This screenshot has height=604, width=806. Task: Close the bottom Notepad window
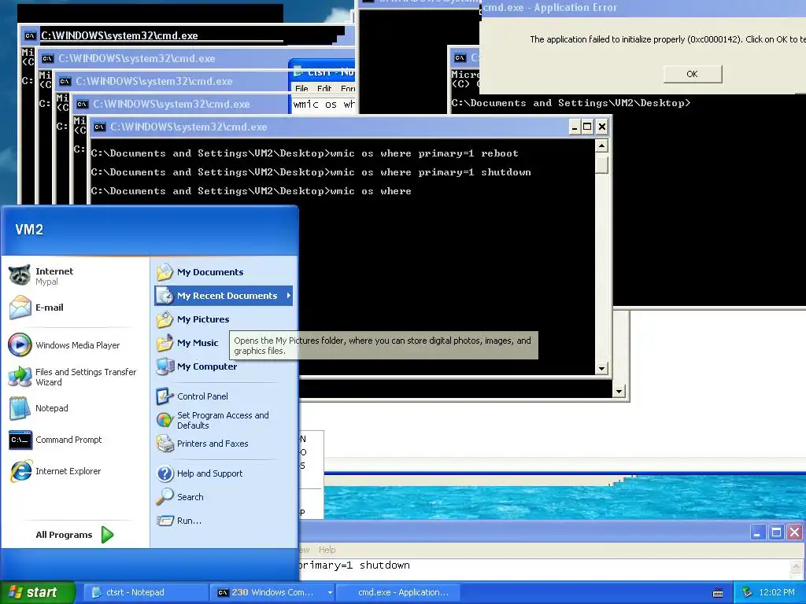(795, 532)
